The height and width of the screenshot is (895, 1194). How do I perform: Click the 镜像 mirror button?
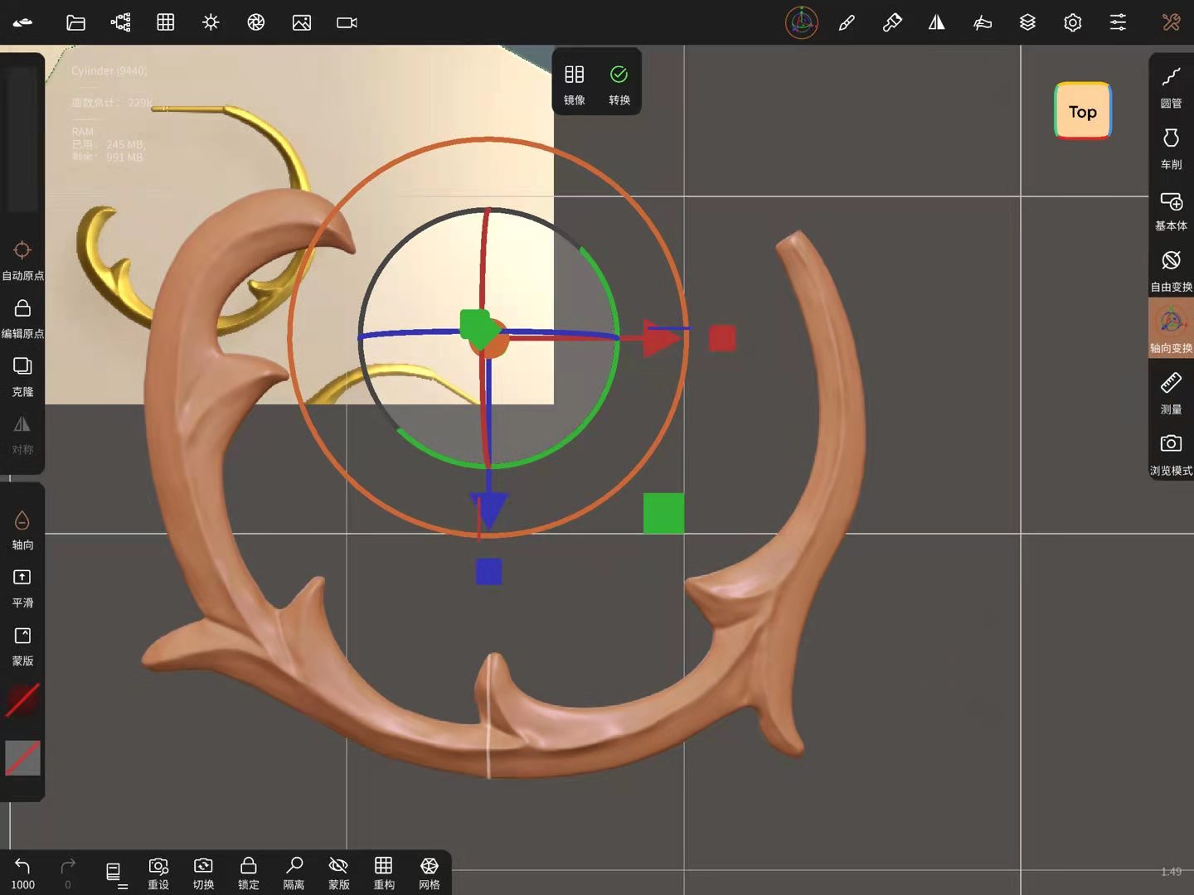coord(575,85)
